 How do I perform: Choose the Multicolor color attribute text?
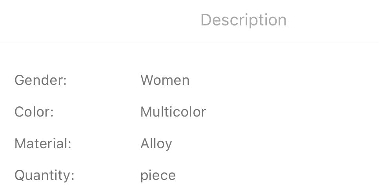tap(173, 112)
